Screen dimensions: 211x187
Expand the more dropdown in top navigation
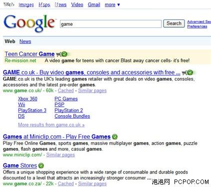click(112, 4)
